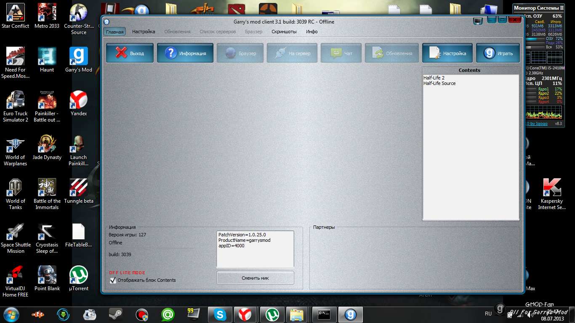The height and width of the screenshot is (323, 575).
Task: Select the Metro 2033 desktop icon
Action: (x=47, y=16)
